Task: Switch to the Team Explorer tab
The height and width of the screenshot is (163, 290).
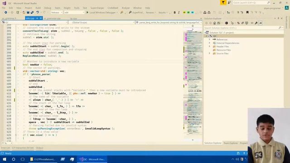Action: tap(231, 143)
